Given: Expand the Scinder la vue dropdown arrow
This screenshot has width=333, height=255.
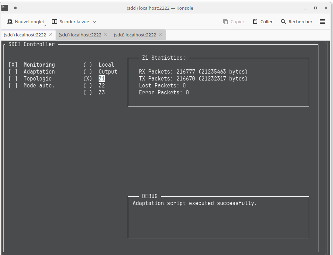Looking at the screenshot, I should (x=94, y=22).
